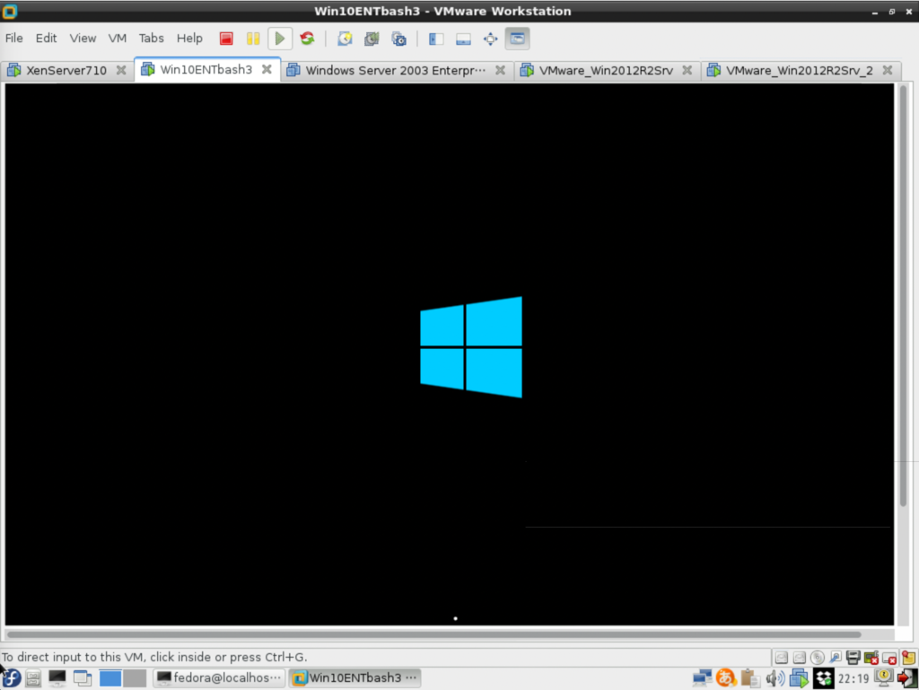
Task: Suspend the VM with the yellow pause icon
Action: 253,39
